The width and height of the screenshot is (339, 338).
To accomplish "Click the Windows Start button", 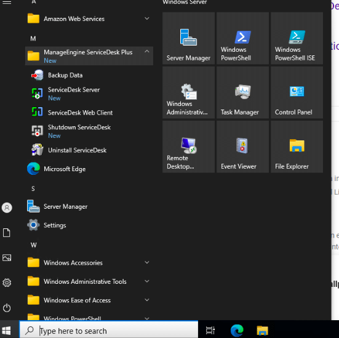I will pos(6,331).
